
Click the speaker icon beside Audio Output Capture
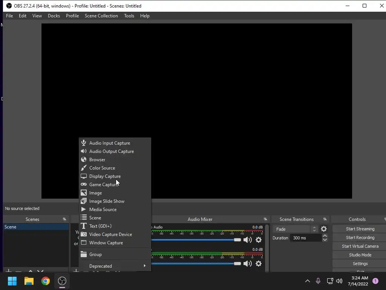click(x=84, y=151)
